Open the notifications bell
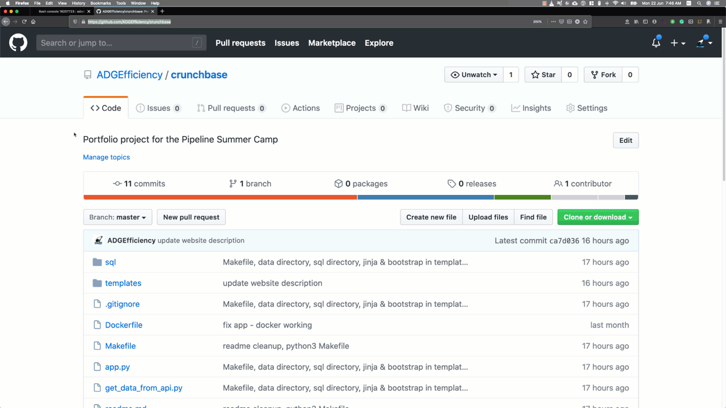The width and height of the screenshot is (726, 408). 656,42
